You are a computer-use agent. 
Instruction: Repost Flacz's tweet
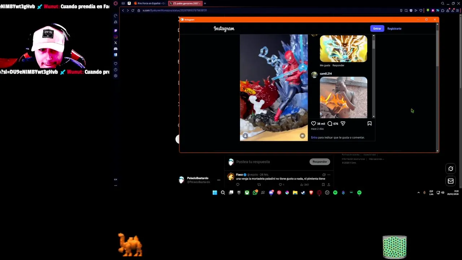tap(259, 185)
